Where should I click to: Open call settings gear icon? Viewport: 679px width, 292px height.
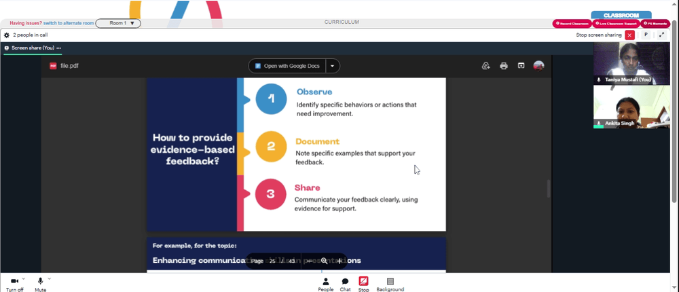click(7, 35)
